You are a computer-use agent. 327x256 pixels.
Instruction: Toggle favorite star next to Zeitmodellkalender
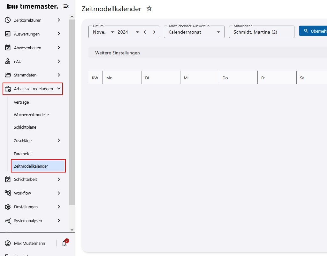(149, 9)
